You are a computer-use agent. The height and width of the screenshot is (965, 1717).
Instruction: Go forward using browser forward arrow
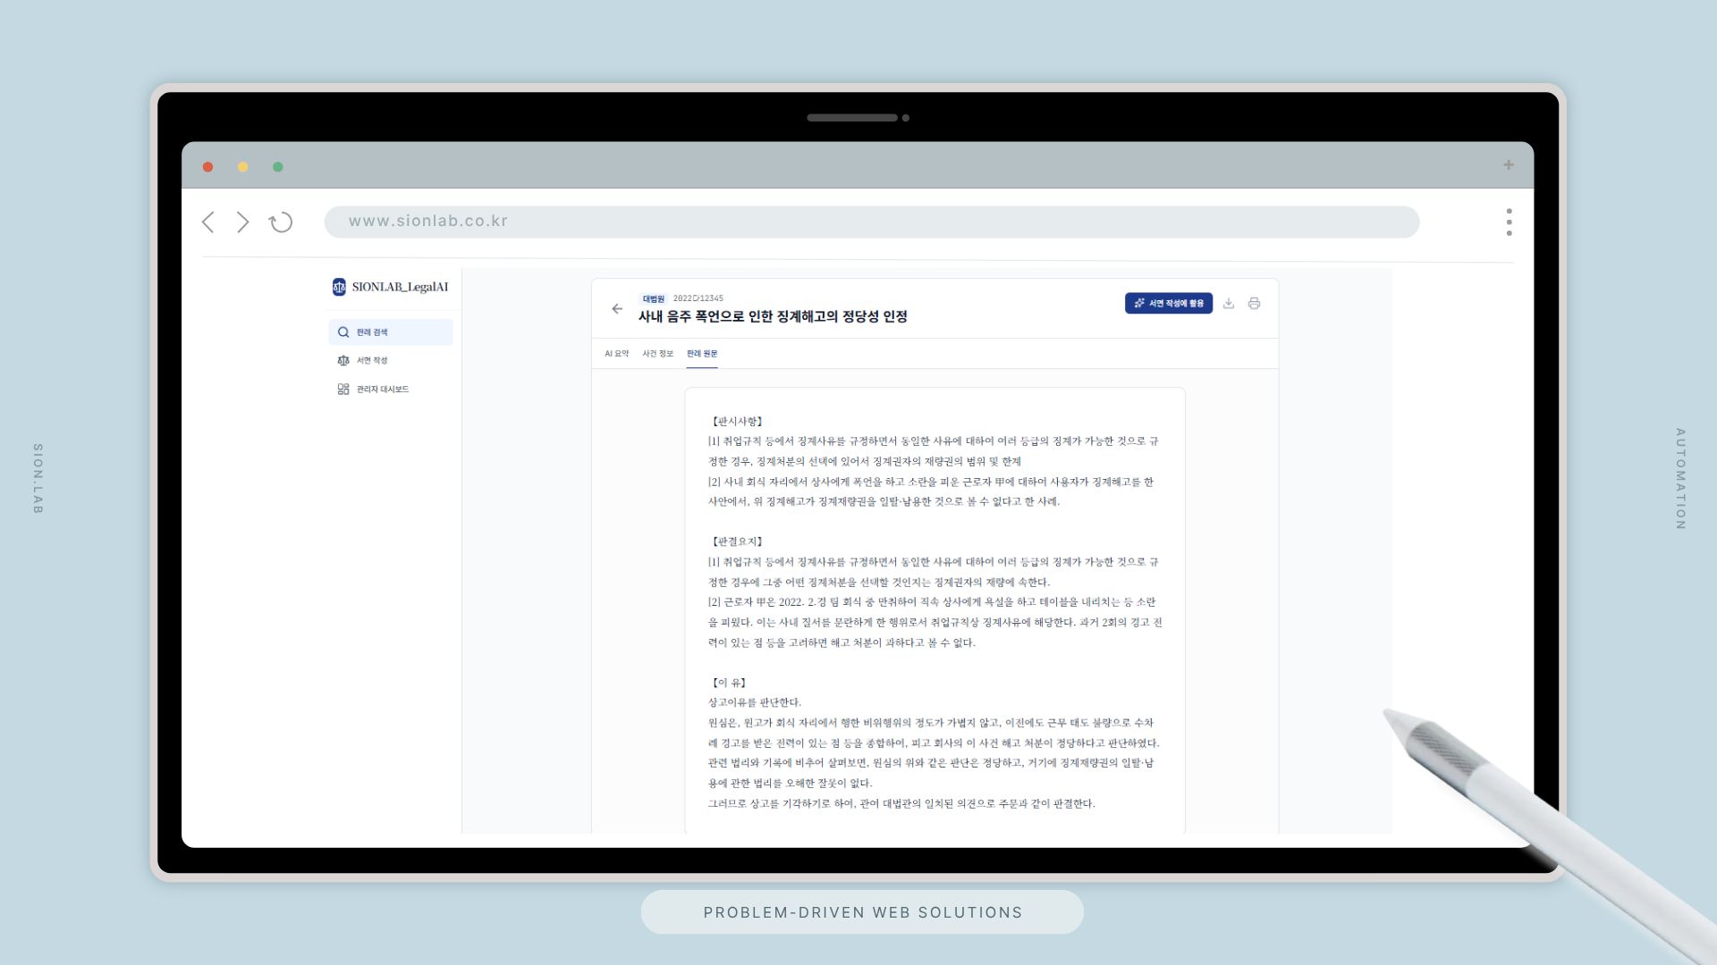242,222
